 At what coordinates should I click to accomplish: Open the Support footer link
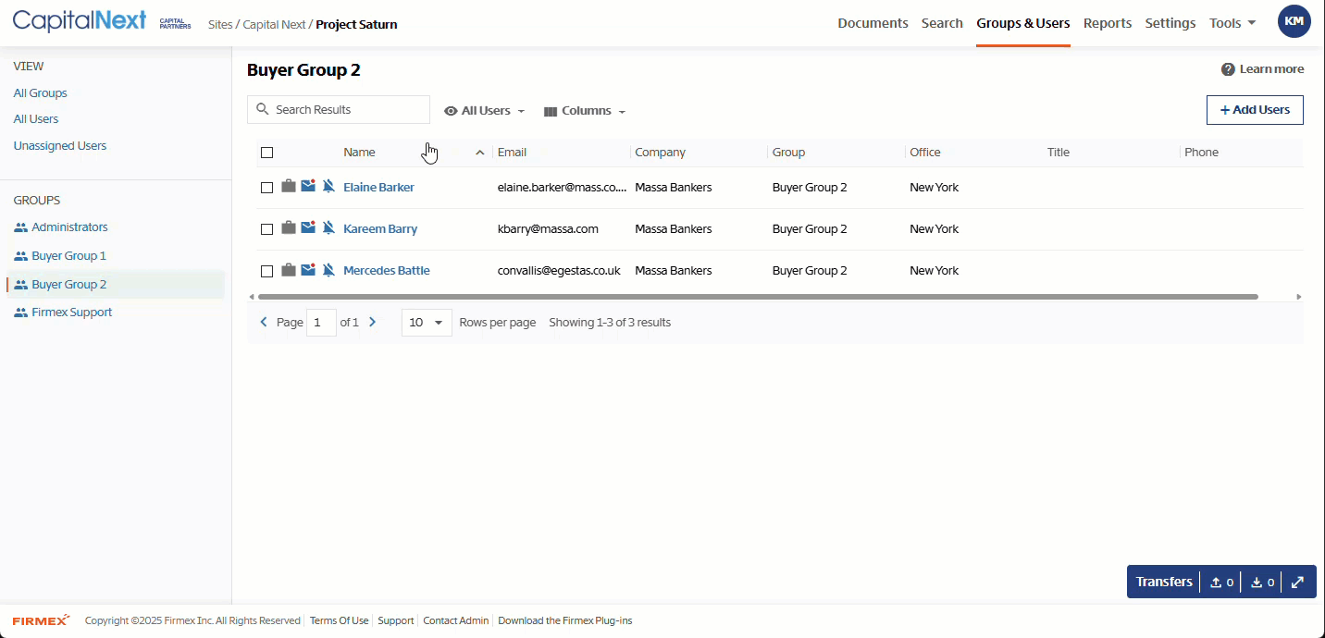(x=396, y=620)
